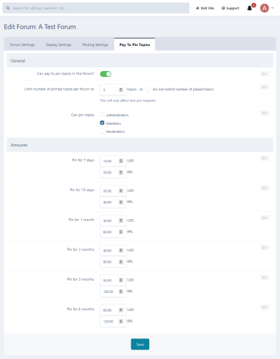The width and height of the screenshot is (280, 359).
Task: Check the Administrators checkbox
Action: (x=102, y=114)
